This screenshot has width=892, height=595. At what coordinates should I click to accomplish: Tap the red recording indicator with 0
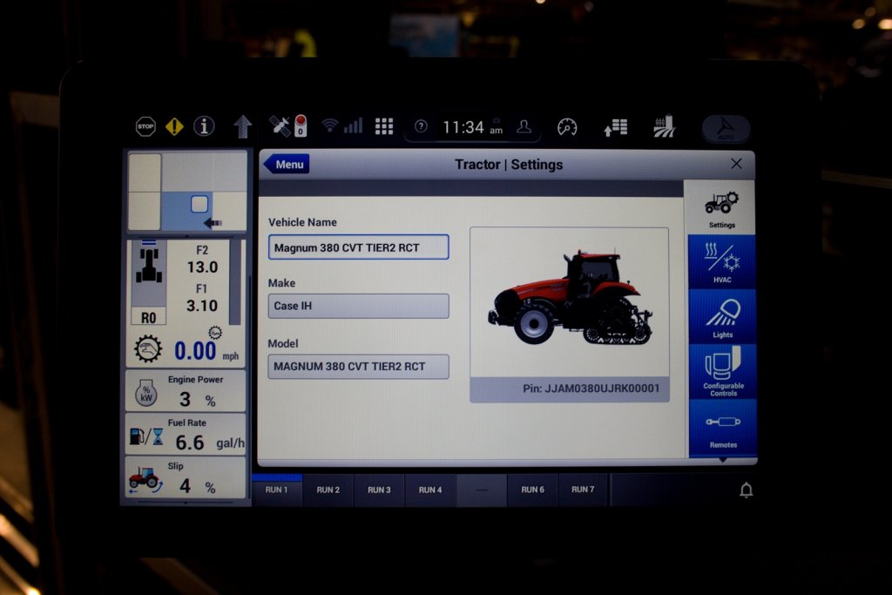(301, 125)
